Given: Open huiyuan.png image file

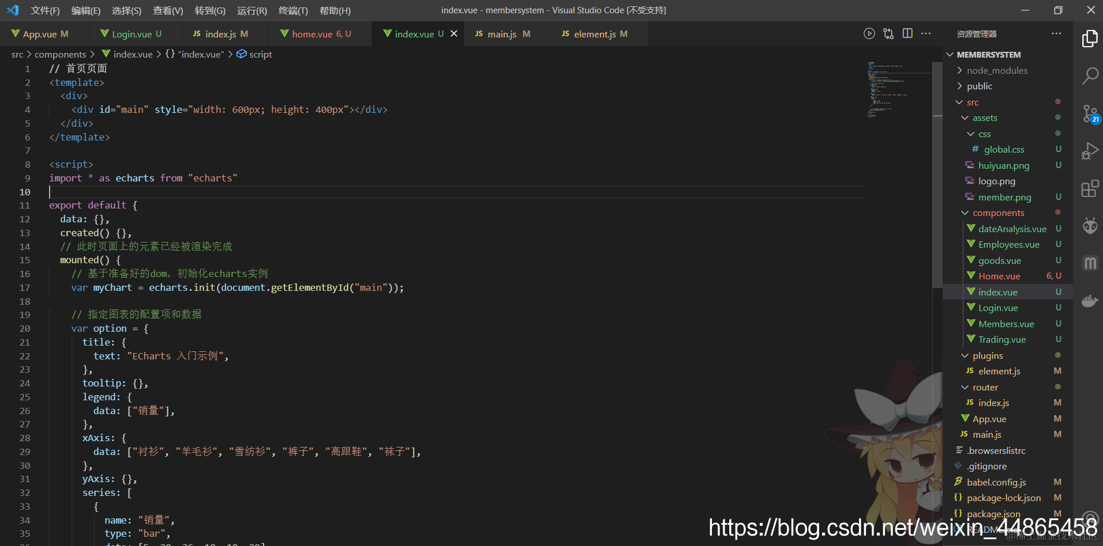Looking at the screenshot, I should pos(1007,165).
